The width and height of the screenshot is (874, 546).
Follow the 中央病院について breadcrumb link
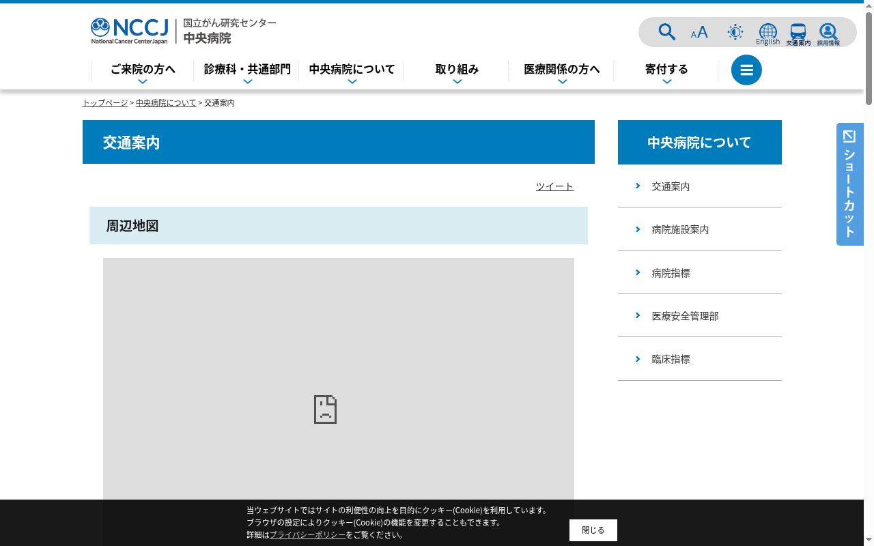pos(166,103)
